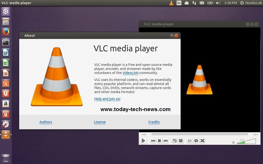Image resolution: width=263 pixels, height=164 pixels.
Task: Open the playlist view in VLC
Action: 190,141
